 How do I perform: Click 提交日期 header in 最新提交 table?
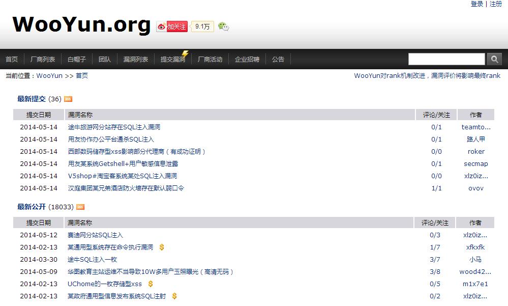39,115
